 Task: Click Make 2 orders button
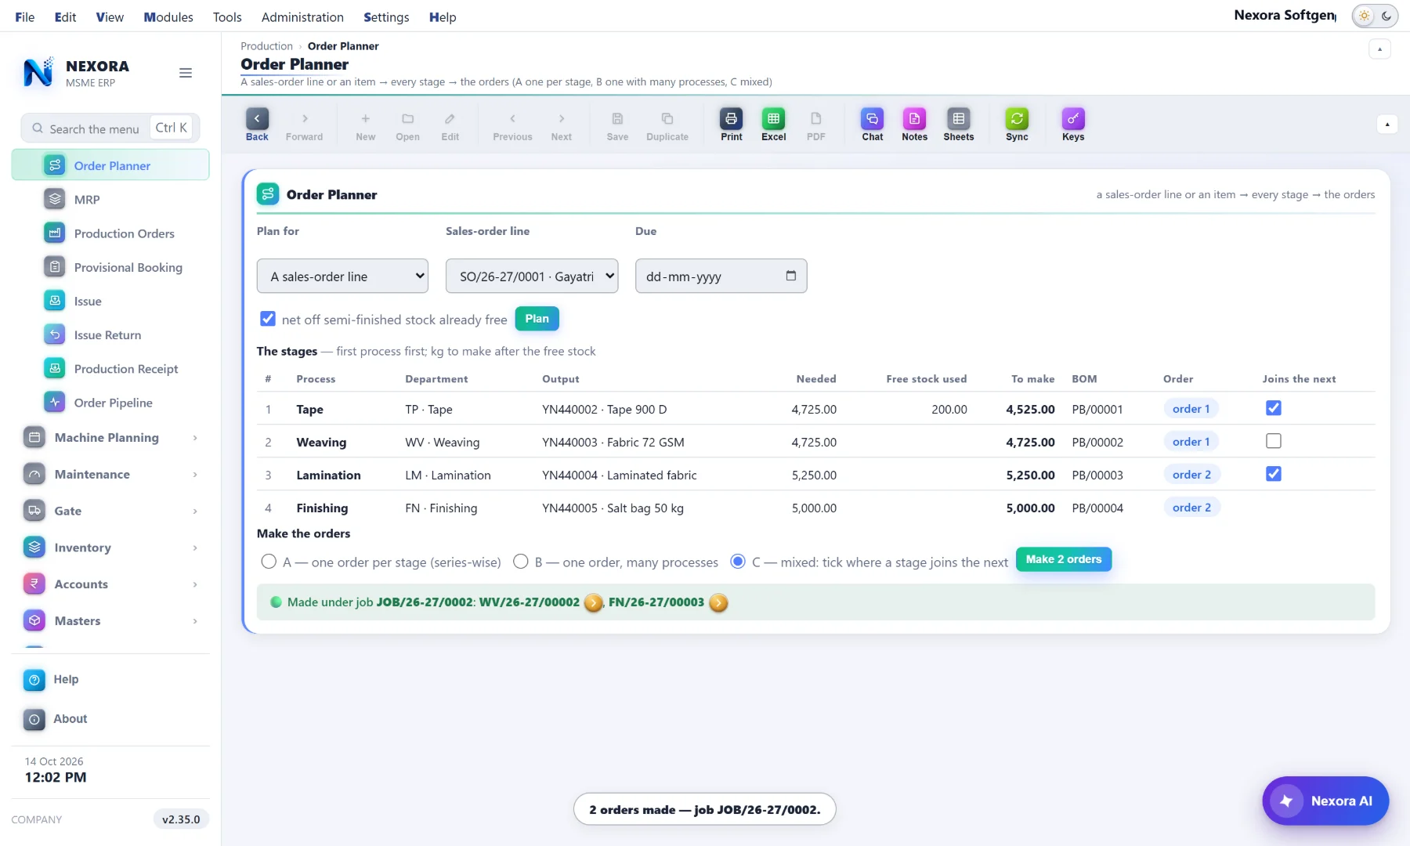coord(1063,559)
